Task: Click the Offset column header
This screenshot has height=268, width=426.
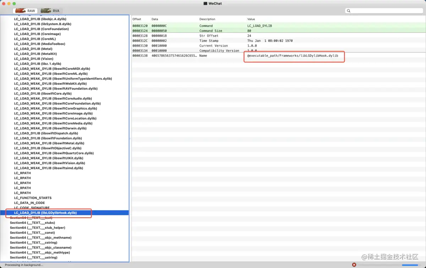Action: point(137,19)
